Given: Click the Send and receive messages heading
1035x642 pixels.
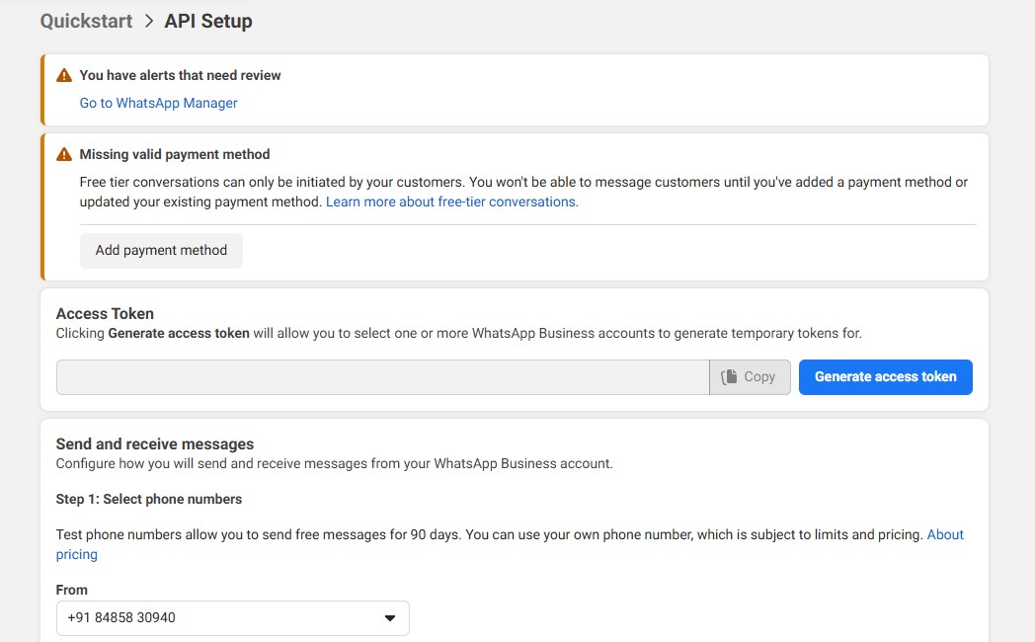Looking at the screenshot, I should tap(155, 443).
